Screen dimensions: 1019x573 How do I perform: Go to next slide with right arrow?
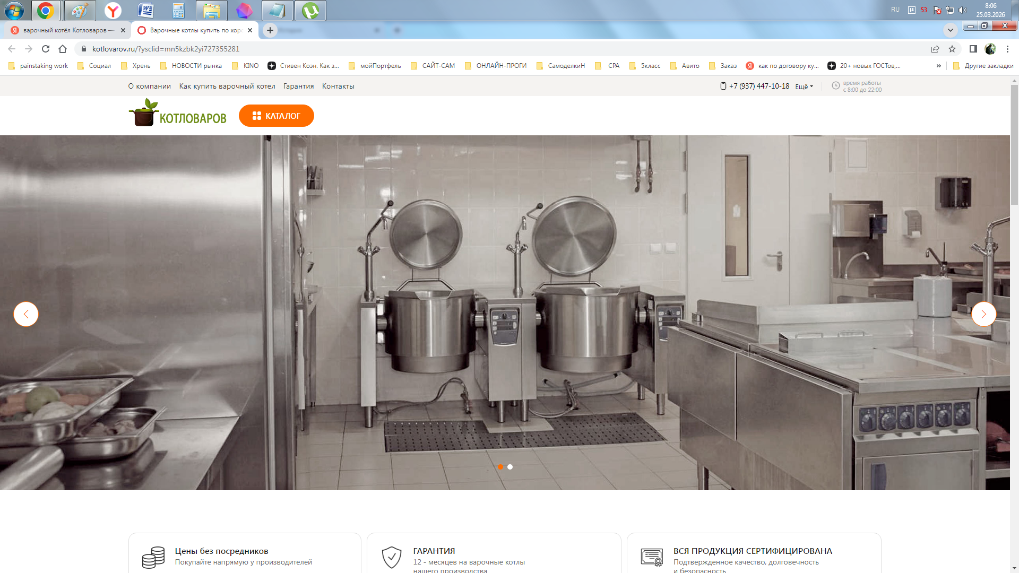point(983,314)
